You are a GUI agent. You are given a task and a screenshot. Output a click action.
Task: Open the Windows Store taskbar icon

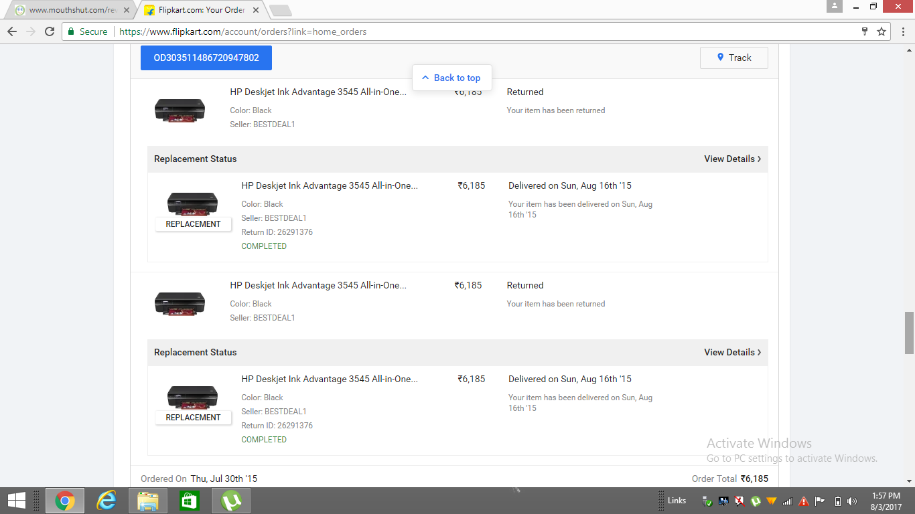click(190, 500)
